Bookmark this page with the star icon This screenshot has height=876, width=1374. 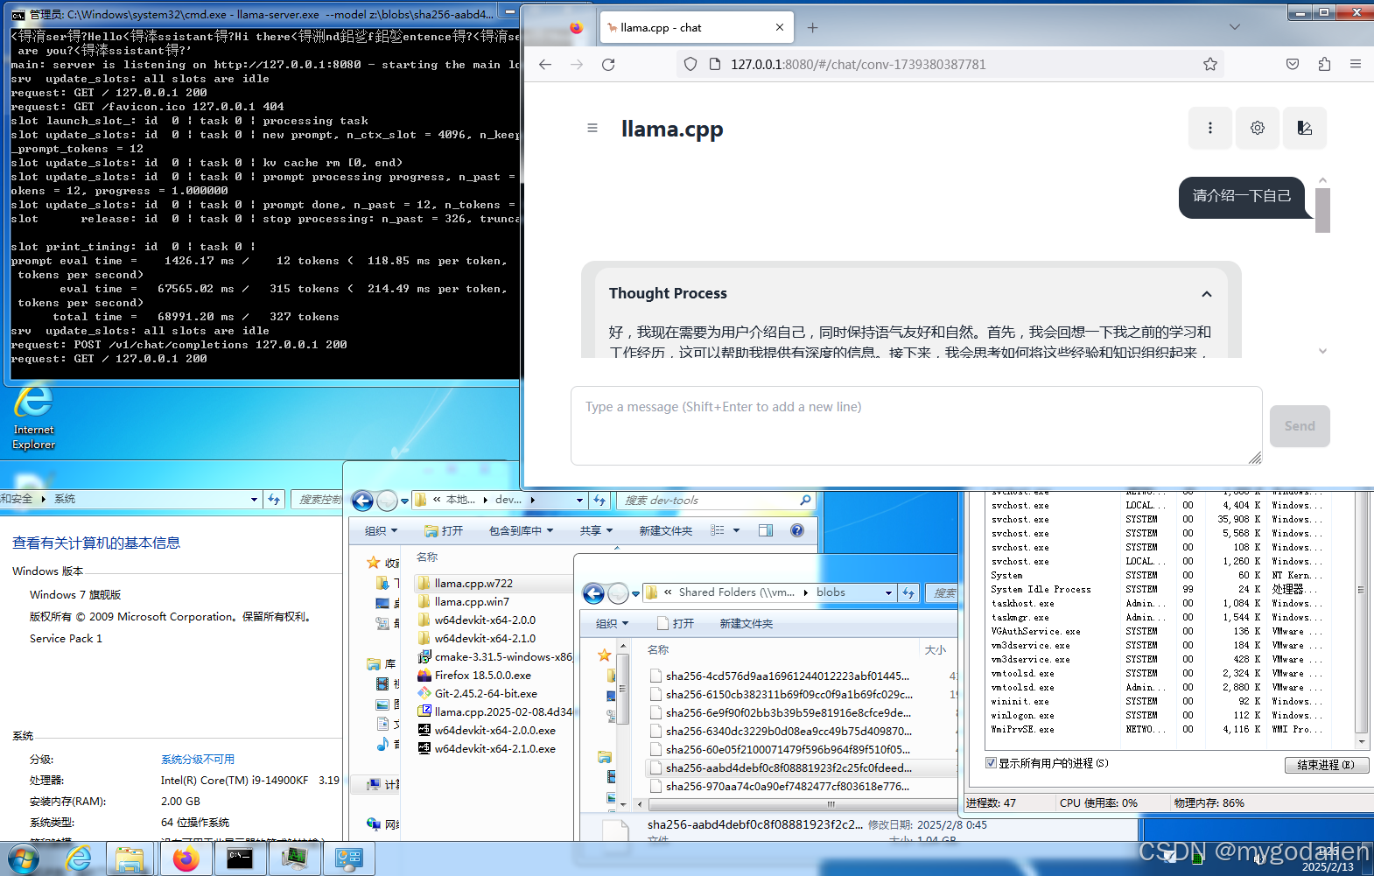[1210, 64]
